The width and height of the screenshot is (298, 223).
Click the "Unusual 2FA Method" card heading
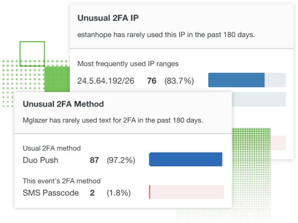[63, 104]
